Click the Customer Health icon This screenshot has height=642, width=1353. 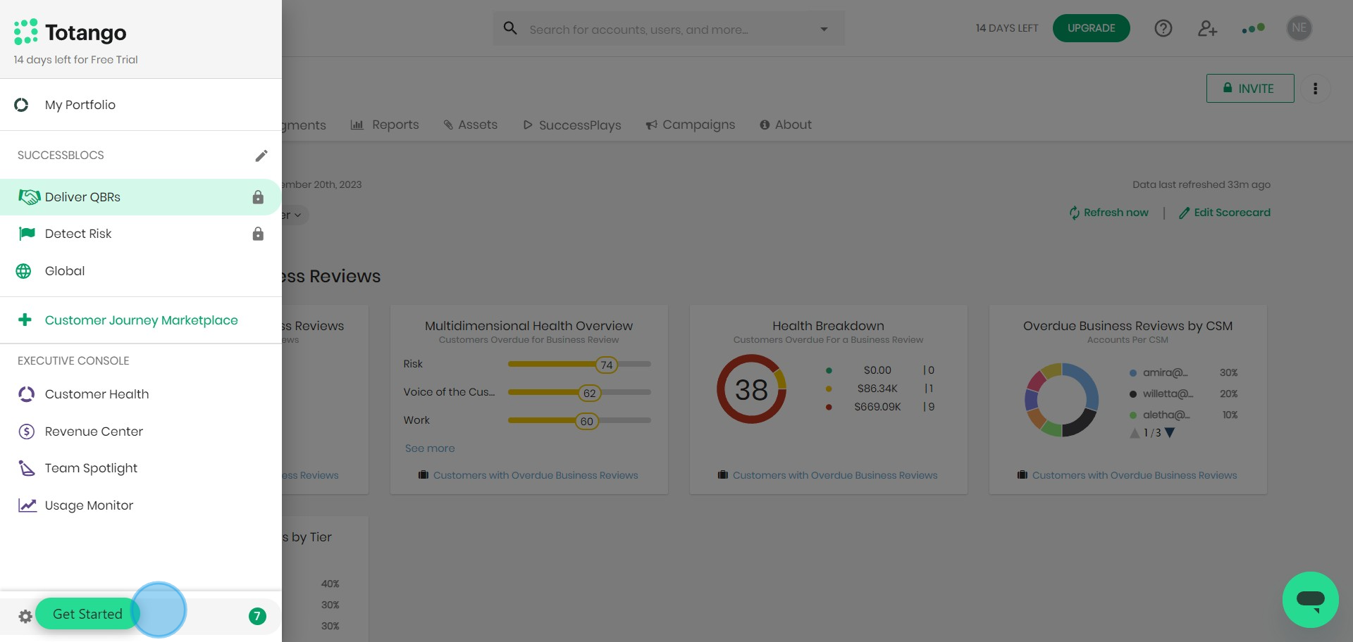click(x=26, y=394)
